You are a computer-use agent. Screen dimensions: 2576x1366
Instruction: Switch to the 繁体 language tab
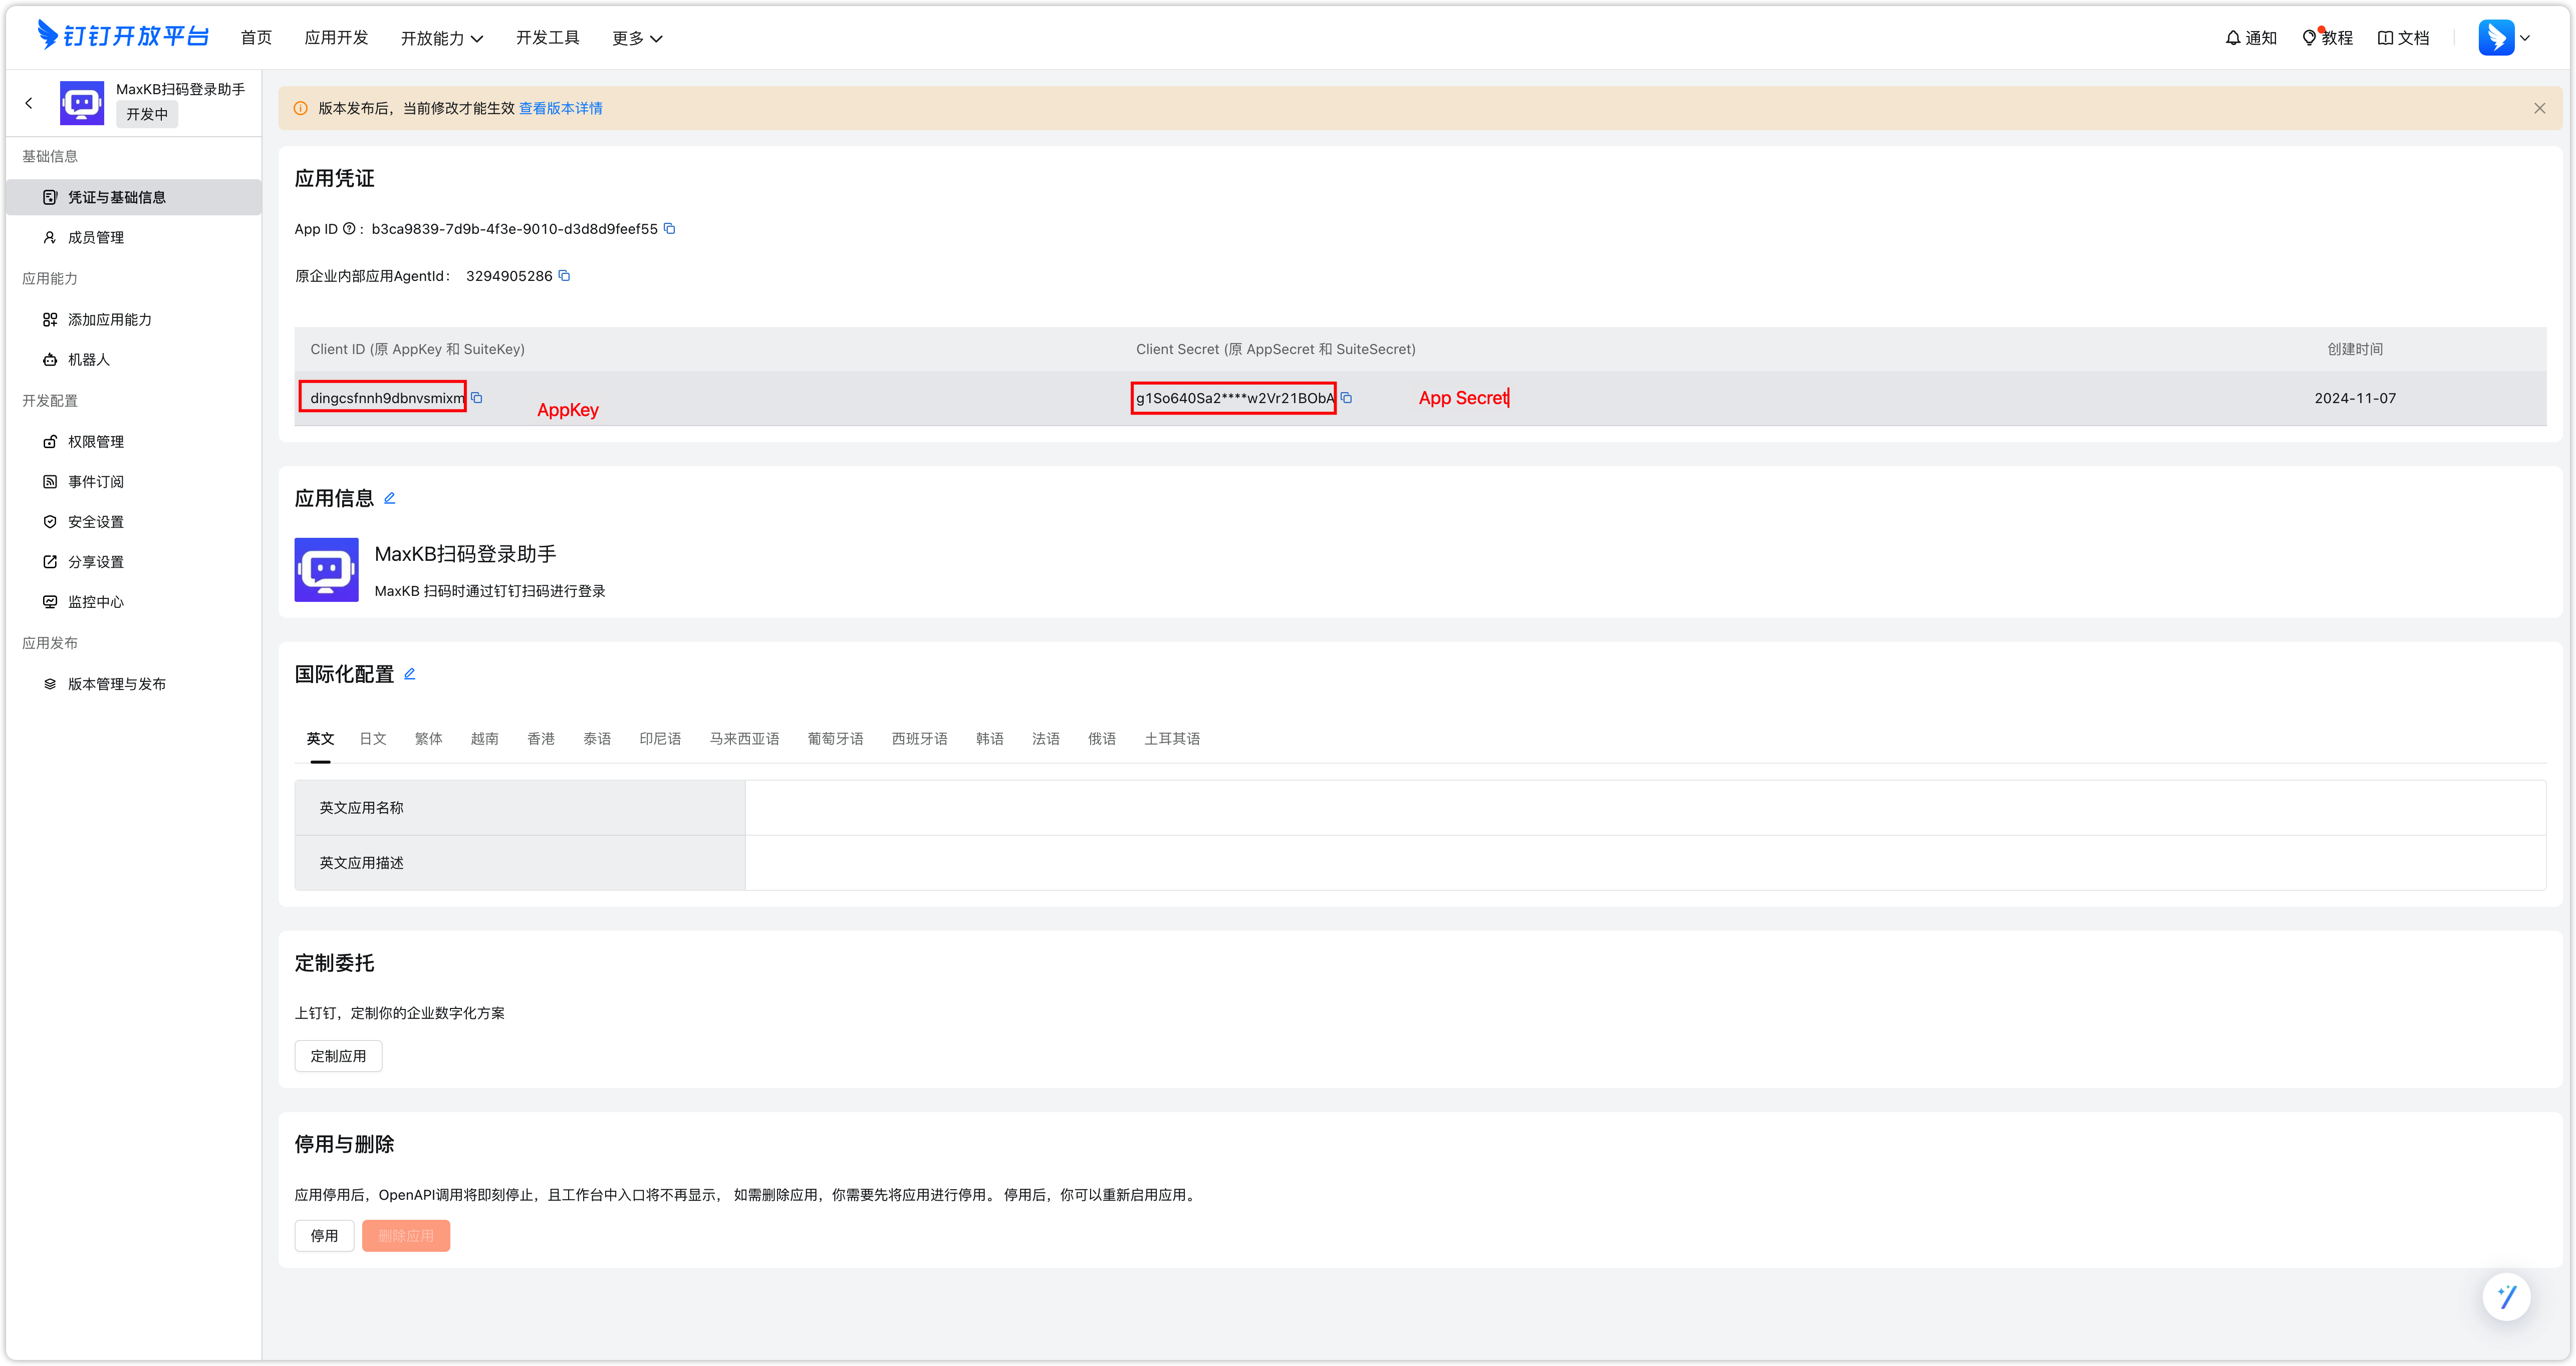coord(428,739)
